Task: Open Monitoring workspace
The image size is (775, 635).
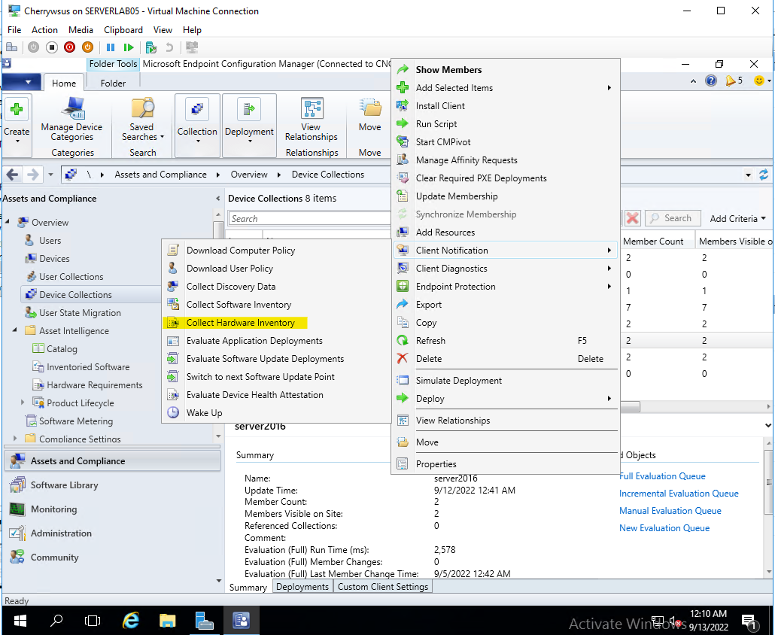Action: [53, 509]
